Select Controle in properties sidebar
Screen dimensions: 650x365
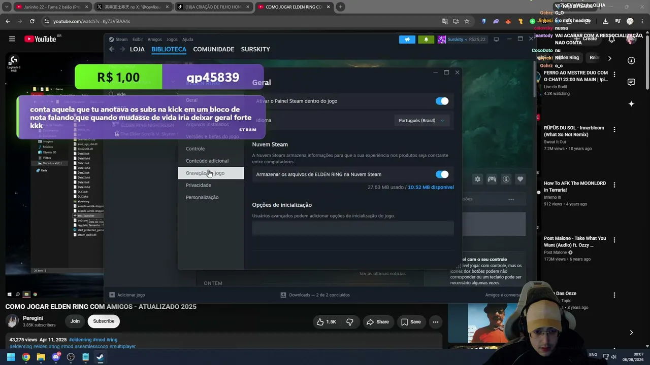(211, 149)
